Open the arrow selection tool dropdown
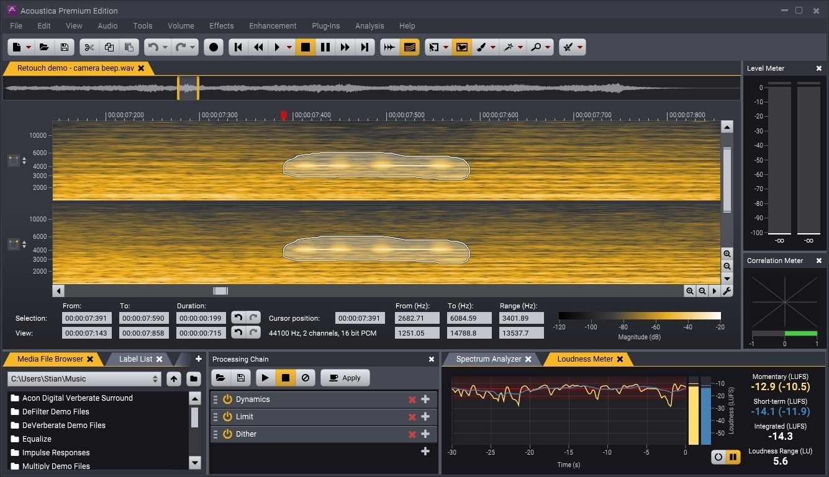829x477 pixels. [445, 47]
